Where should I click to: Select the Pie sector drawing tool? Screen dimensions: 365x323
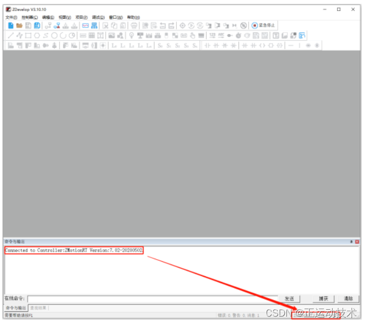pyautogui.click(x=72, y=36)
